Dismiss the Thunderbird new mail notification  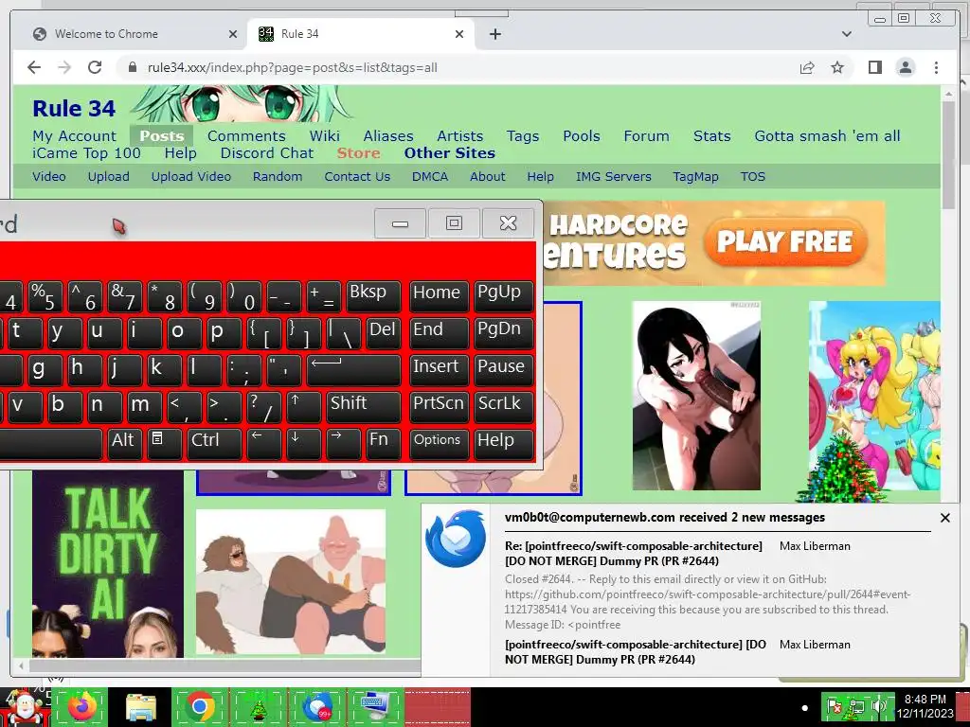click(944, 518)
